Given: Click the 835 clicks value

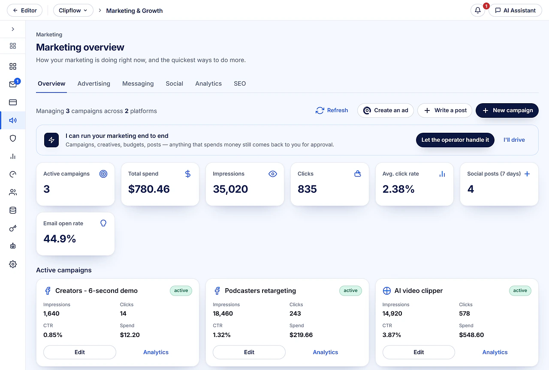Looking at the screenshot, I should tap(307, 189).
